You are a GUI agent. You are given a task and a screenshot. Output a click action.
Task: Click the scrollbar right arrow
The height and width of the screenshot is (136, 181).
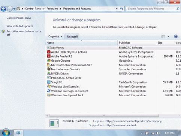tap(179, 115)
